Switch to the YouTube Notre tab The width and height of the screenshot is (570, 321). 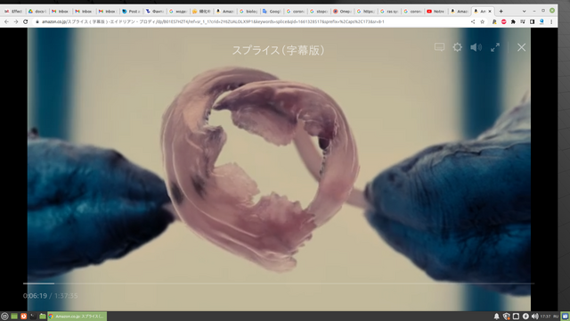click(x=436, y=12)
